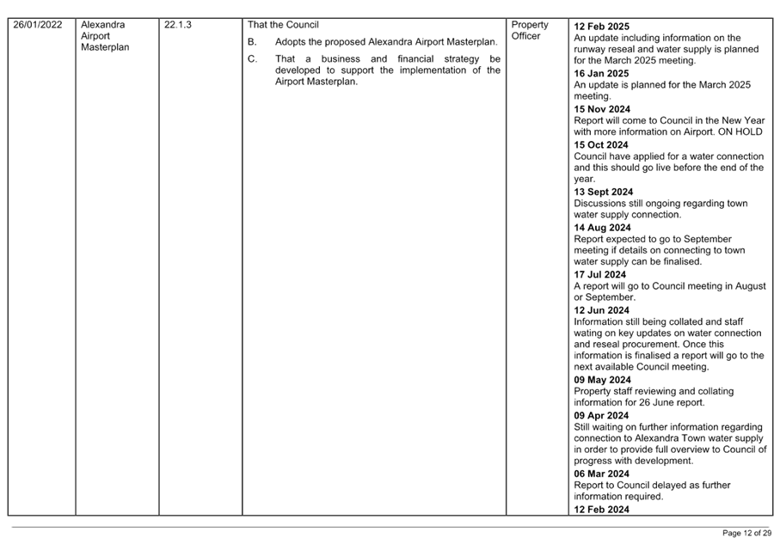This screenshot has height=538, width=780.
Task: Select the 'ON HOLD' New Year report text
Action: point(669,126)
